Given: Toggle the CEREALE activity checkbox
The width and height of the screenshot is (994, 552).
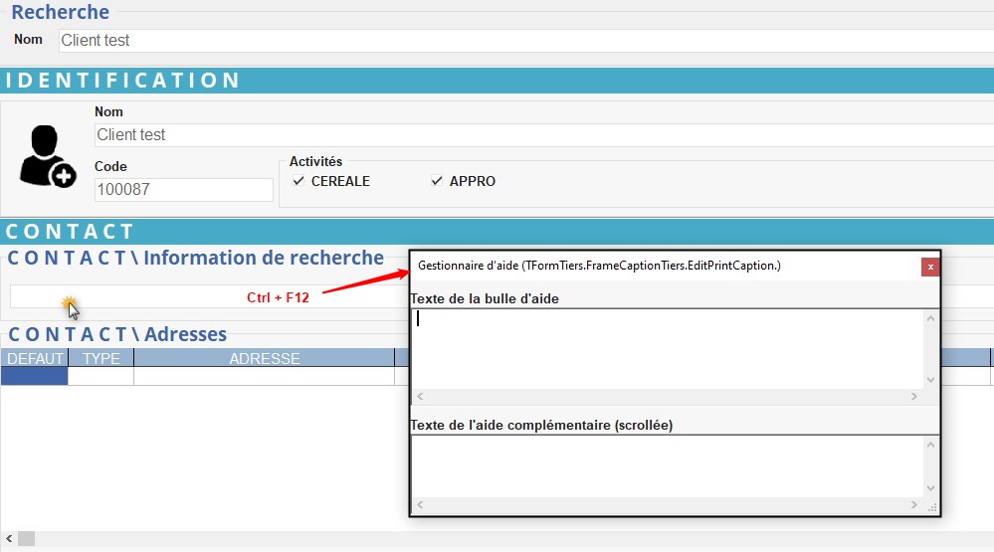Looking at the screenshot, I should click(299, 181).
